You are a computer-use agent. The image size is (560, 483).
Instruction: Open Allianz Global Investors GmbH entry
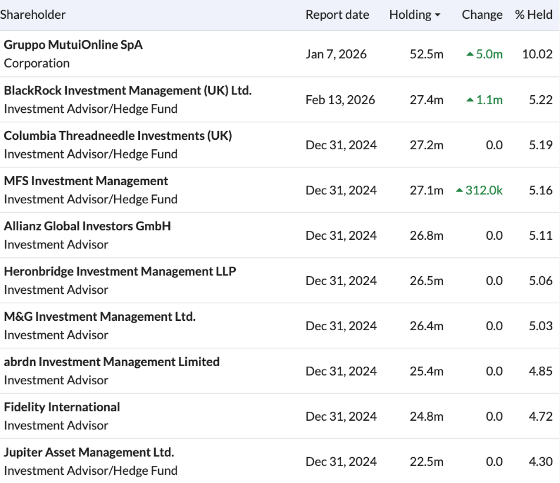coord(87,226)
